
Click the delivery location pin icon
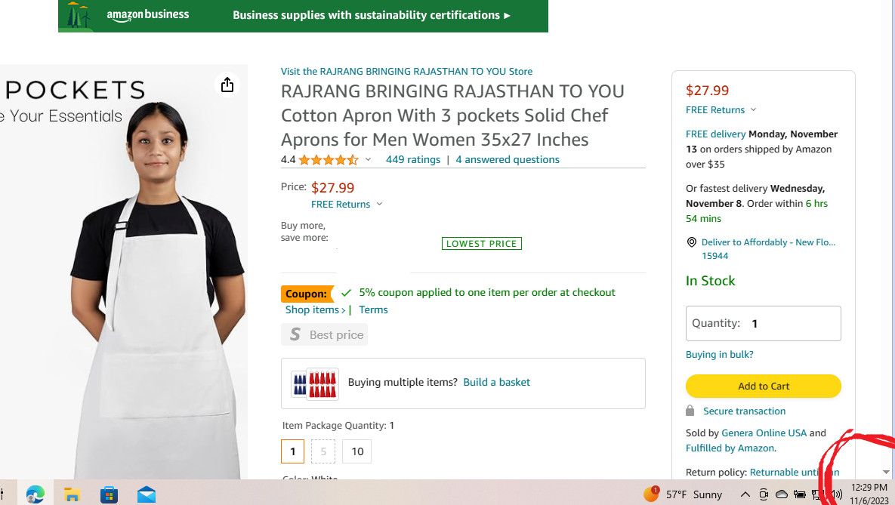pos(692,242)
